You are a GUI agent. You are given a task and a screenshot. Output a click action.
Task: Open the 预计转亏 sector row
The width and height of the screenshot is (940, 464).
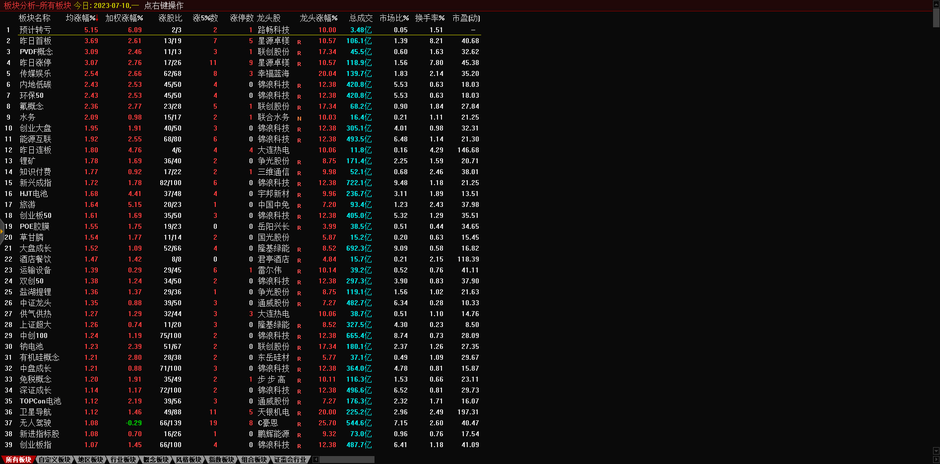(x=35, y=30)
